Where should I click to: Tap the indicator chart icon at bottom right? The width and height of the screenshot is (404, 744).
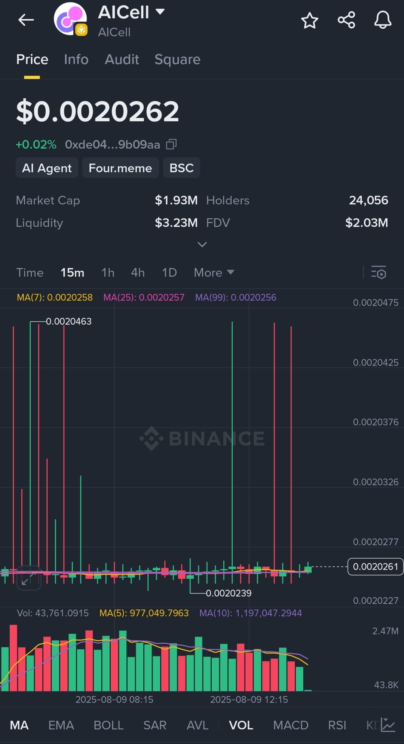pyautogui.click(x=388, y=725)
